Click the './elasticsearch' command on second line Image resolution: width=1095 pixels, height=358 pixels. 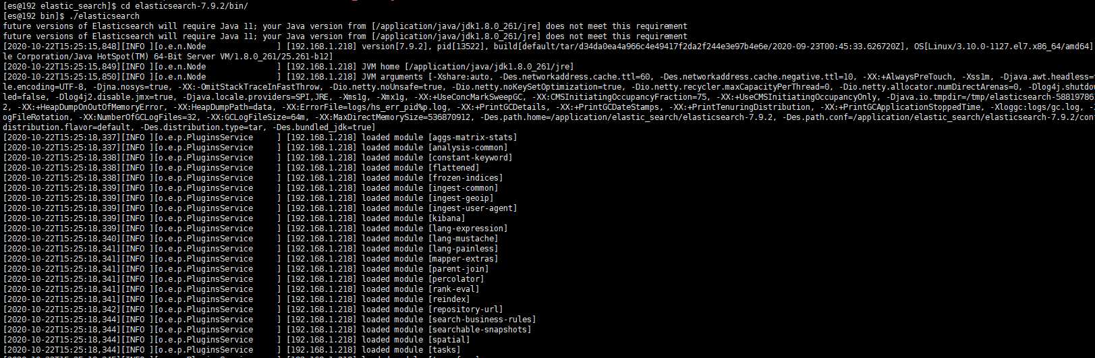pos(104,16)
